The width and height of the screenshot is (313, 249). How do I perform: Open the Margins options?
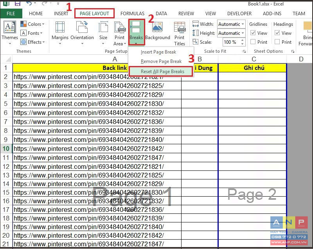coord(60,33)
